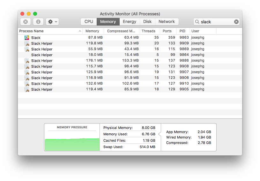Click the 153.3 MB compressed value
This screenshot has height=181, width=260.
tap(130, 60)
